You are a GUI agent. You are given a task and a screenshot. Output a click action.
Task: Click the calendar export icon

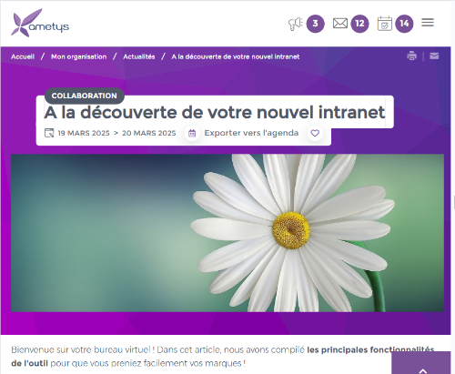tap(192, 133)
